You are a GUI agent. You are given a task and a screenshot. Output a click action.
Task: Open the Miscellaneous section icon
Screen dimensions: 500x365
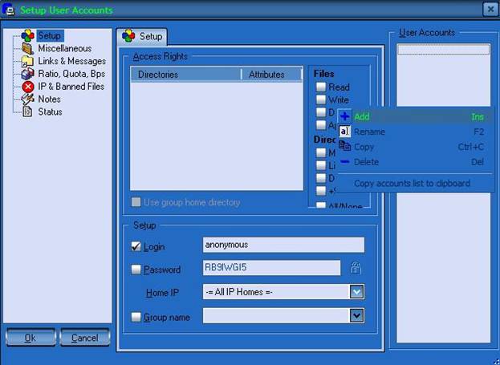click(28, 49)
